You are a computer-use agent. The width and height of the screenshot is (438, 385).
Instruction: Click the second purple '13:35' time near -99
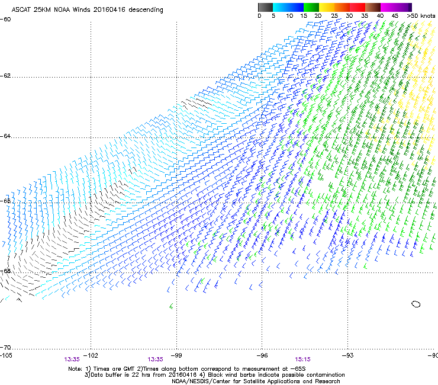[x=155, y=360]
